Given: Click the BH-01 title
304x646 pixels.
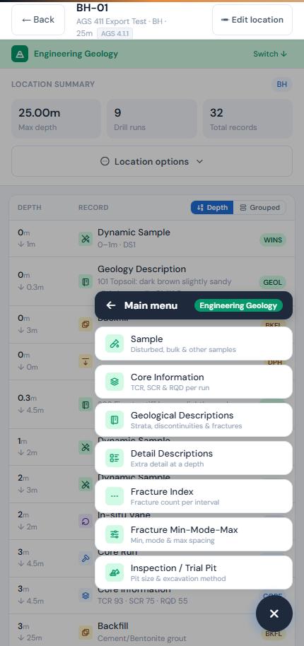Looking at the screenshot, I should click(93, 7).
